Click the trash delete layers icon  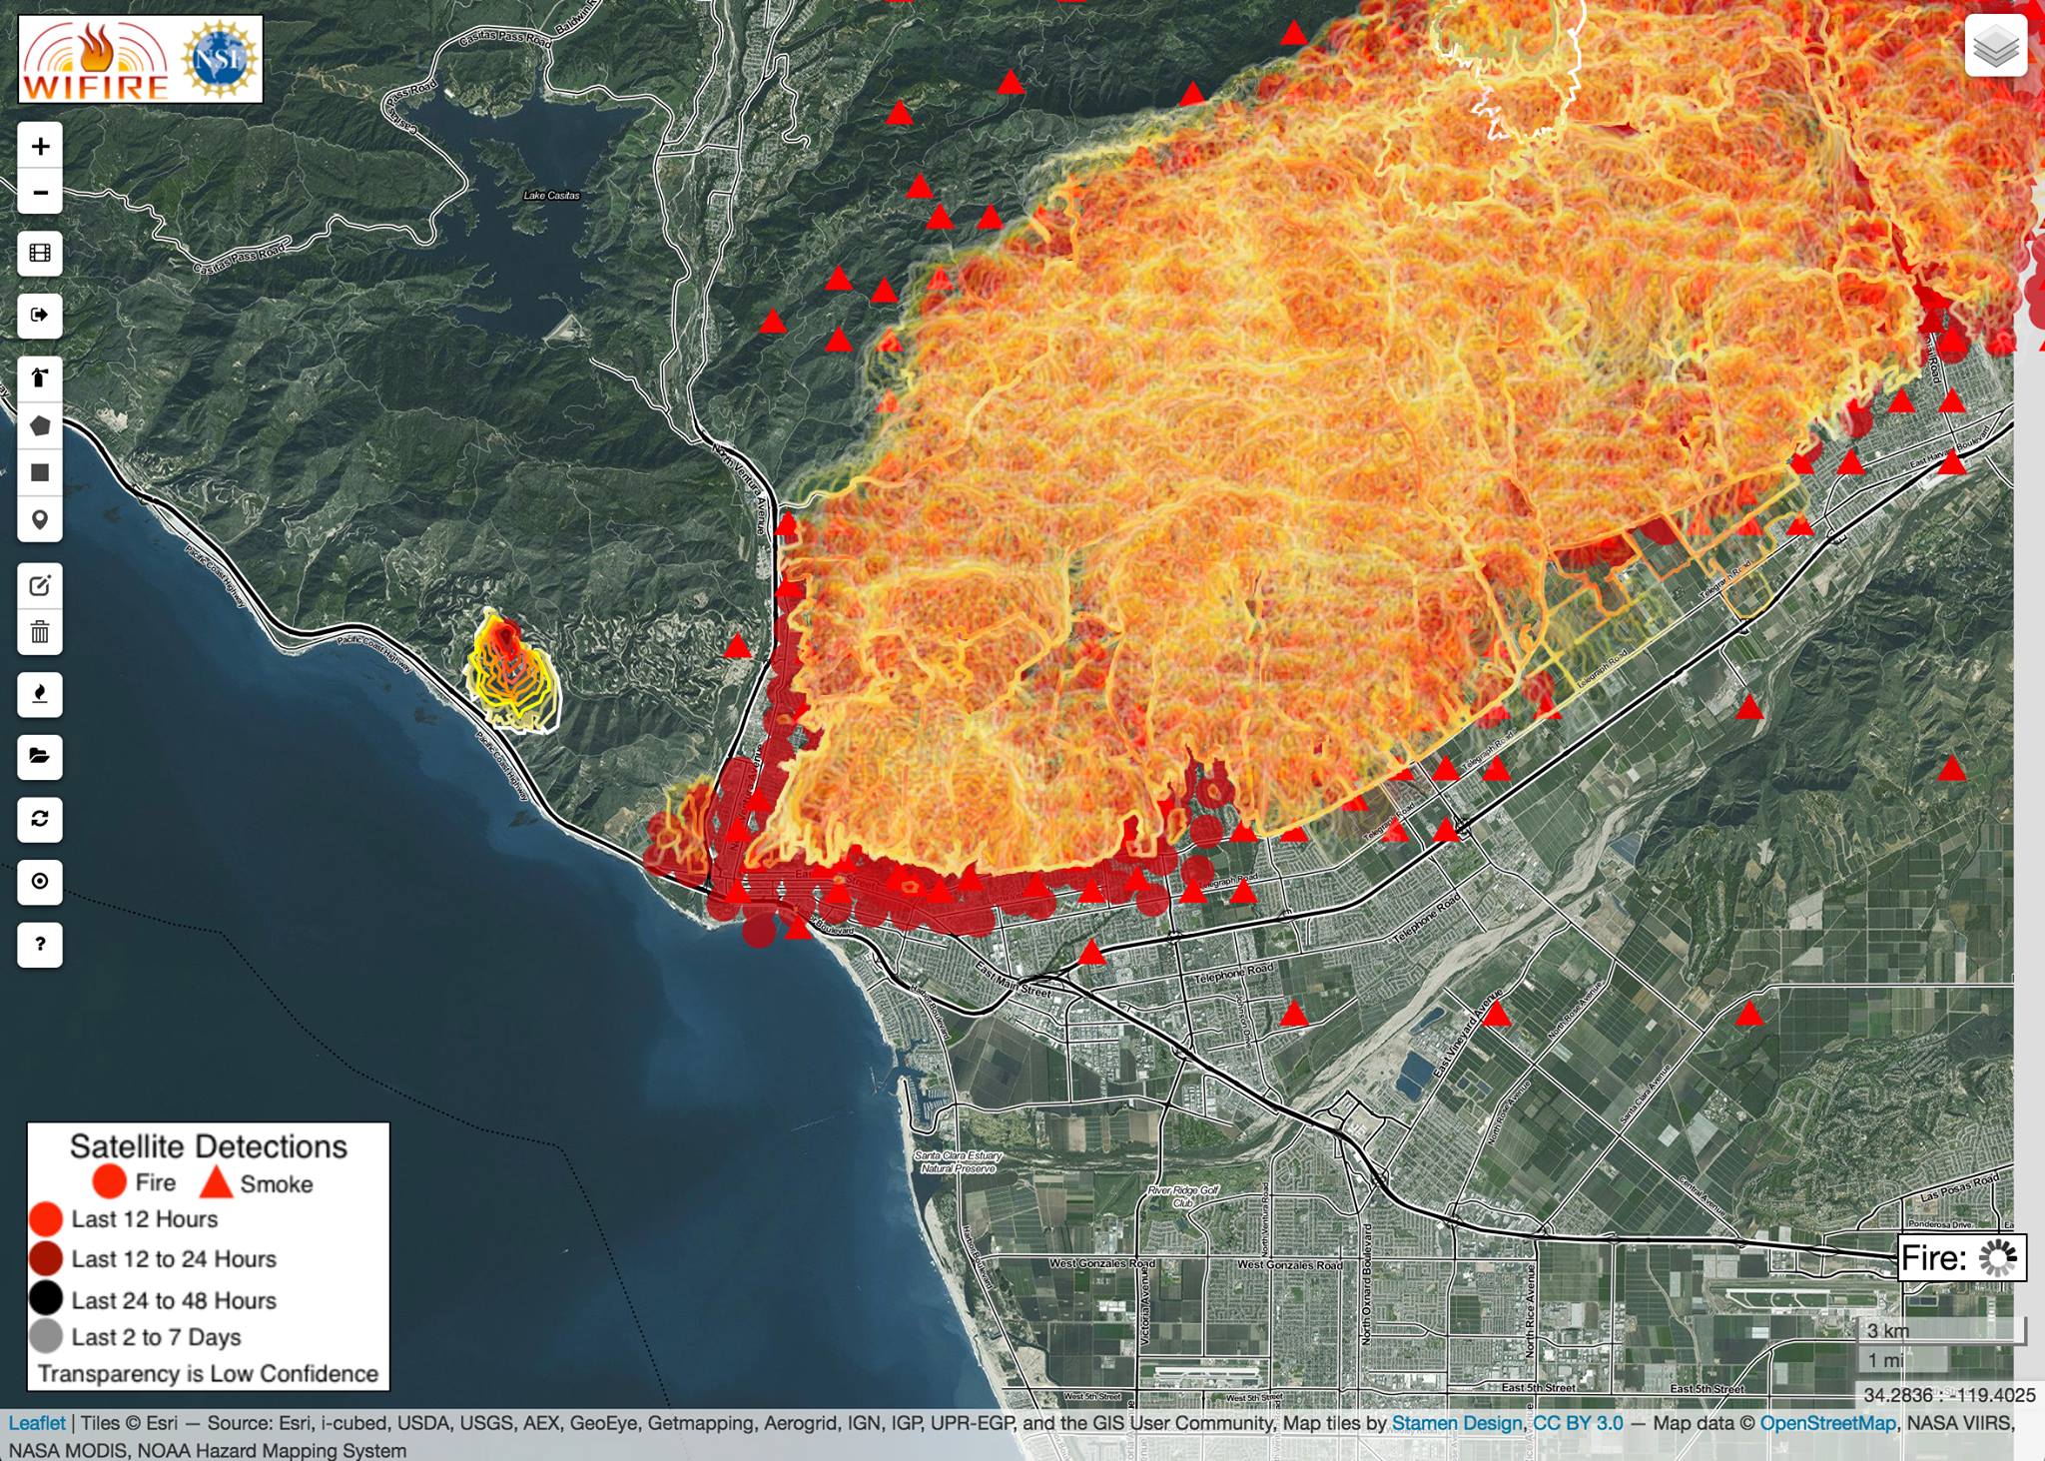[x=40, y=632]
